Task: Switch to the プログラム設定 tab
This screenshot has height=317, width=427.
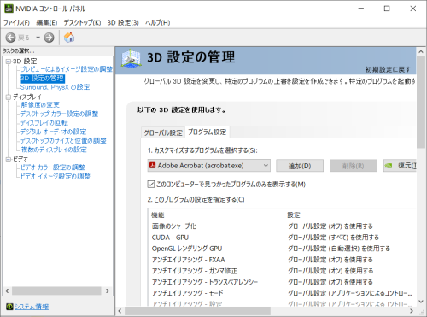Action: 208,132
